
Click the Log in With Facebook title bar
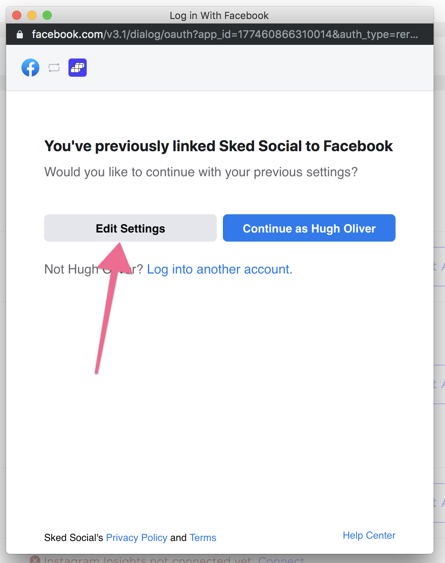pyautogui.click(x=219, y=16)
